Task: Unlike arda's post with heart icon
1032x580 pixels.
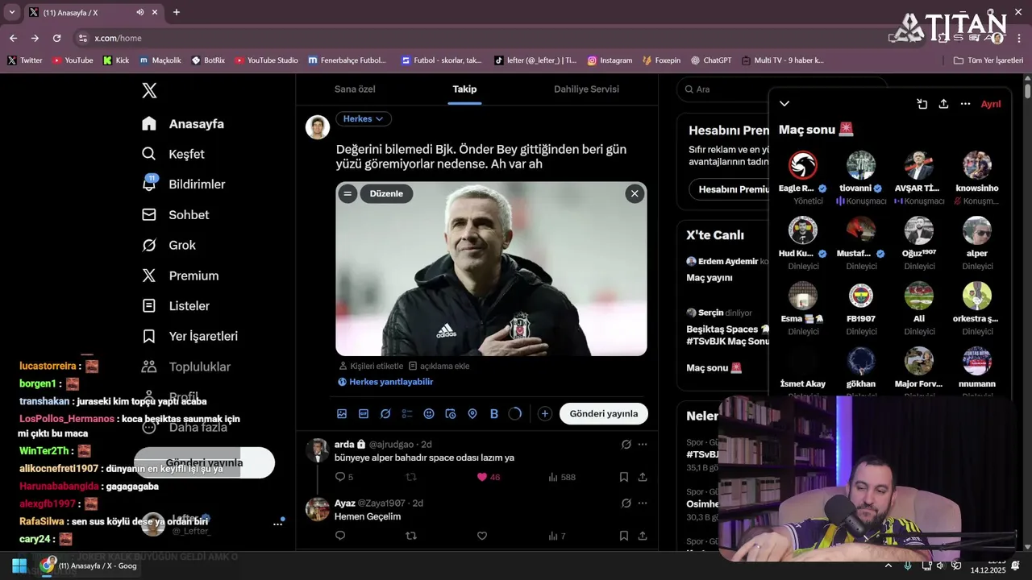Action: coord(482,477)
